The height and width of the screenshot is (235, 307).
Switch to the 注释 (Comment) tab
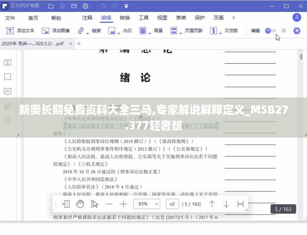(x=87, y=18)
